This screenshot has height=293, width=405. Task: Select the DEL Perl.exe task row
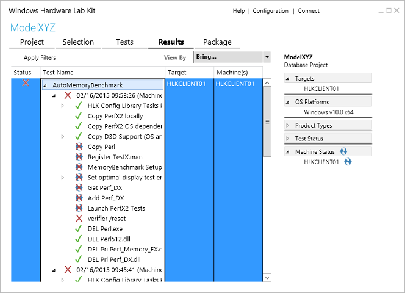105,229
